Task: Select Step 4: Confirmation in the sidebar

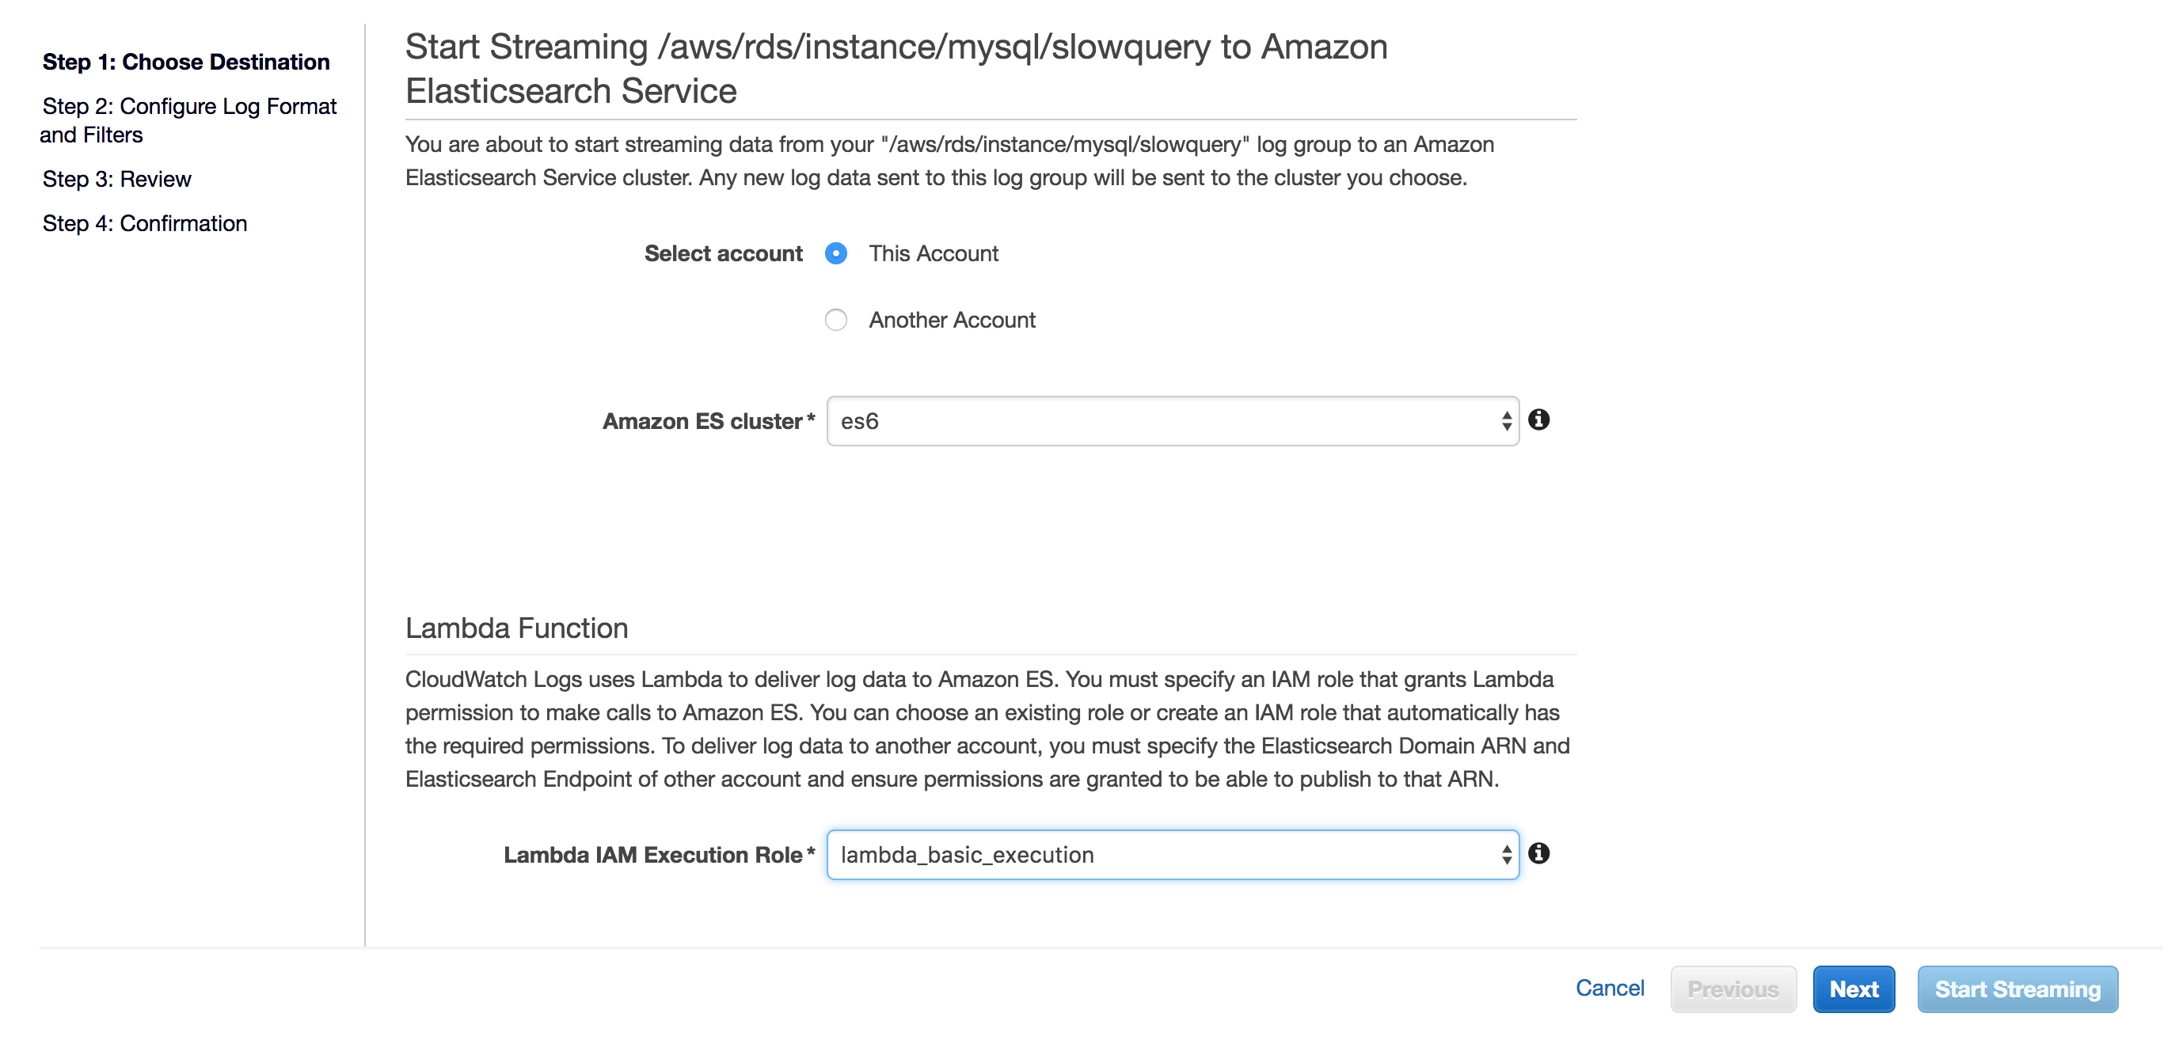Action: coord(145,223)
